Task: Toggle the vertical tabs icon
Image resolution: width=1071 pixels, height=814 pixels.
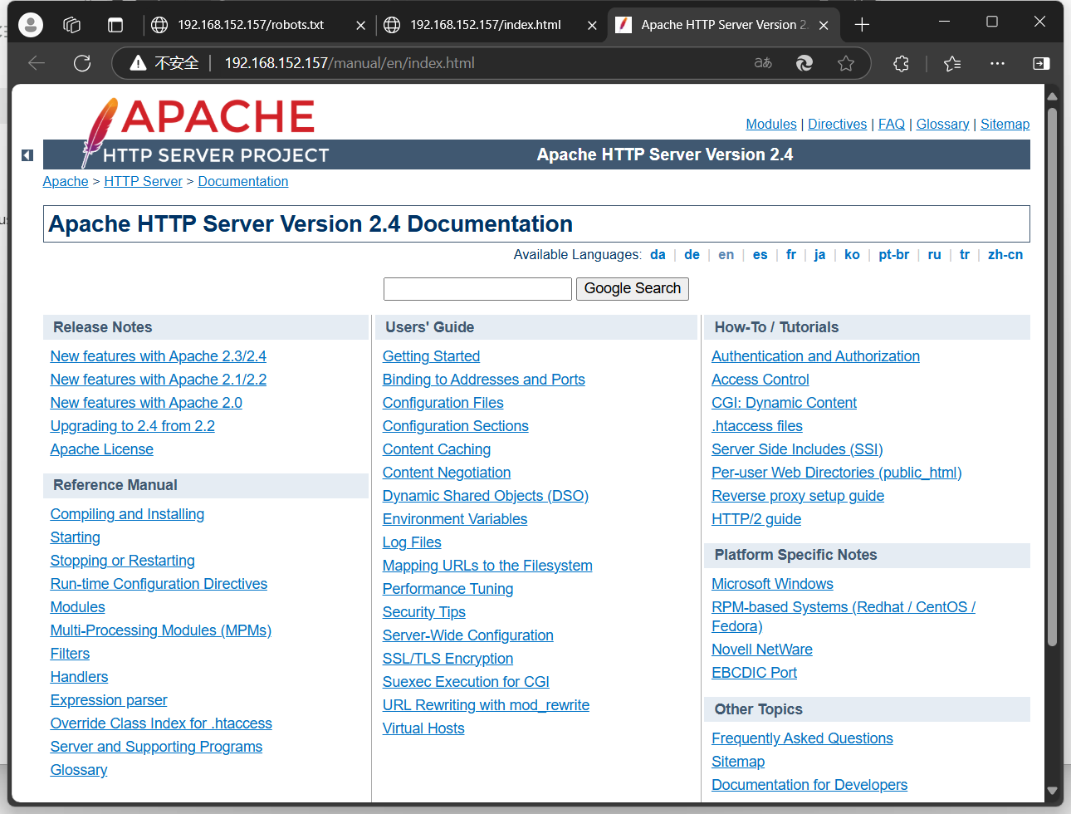Action: [x=115, y=25]
